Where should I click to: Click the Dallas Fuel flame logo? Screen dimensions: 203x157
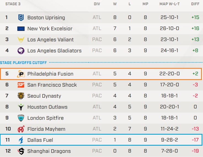tap(21, 140)
